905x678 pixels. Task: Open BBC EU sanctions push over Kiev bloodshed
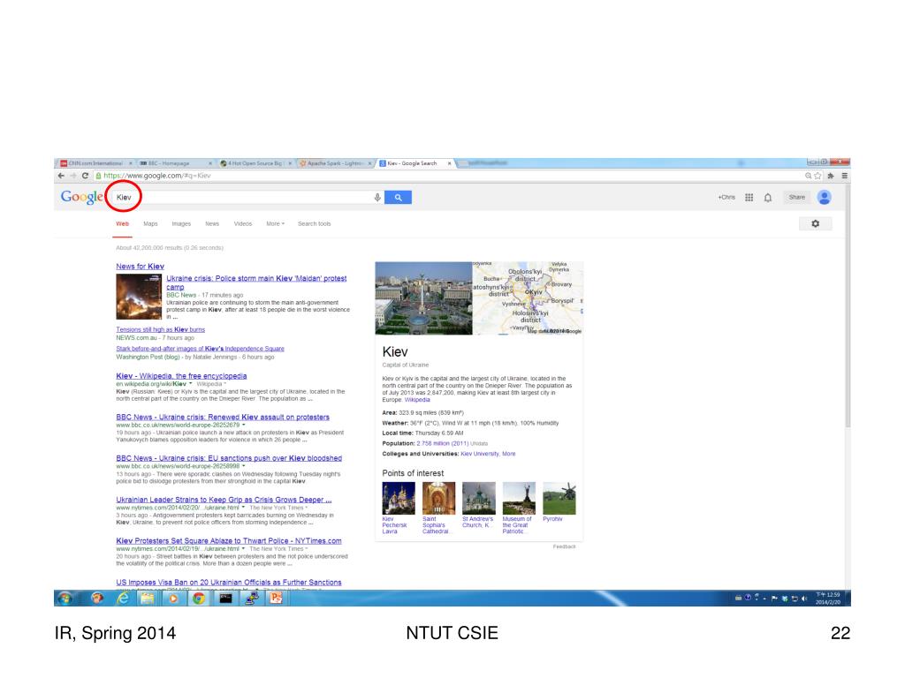tap(229, 458)
